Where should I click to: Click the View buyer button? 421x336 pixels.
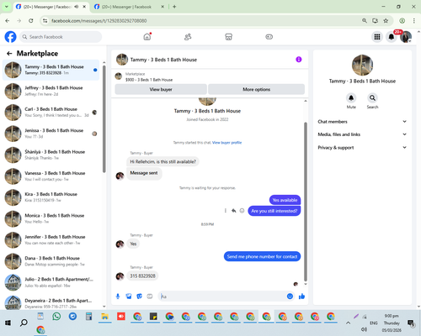pos(161,89)
